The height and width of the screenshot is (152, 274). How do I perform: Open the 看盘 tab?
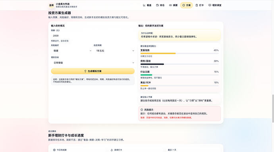coord(147,5)
